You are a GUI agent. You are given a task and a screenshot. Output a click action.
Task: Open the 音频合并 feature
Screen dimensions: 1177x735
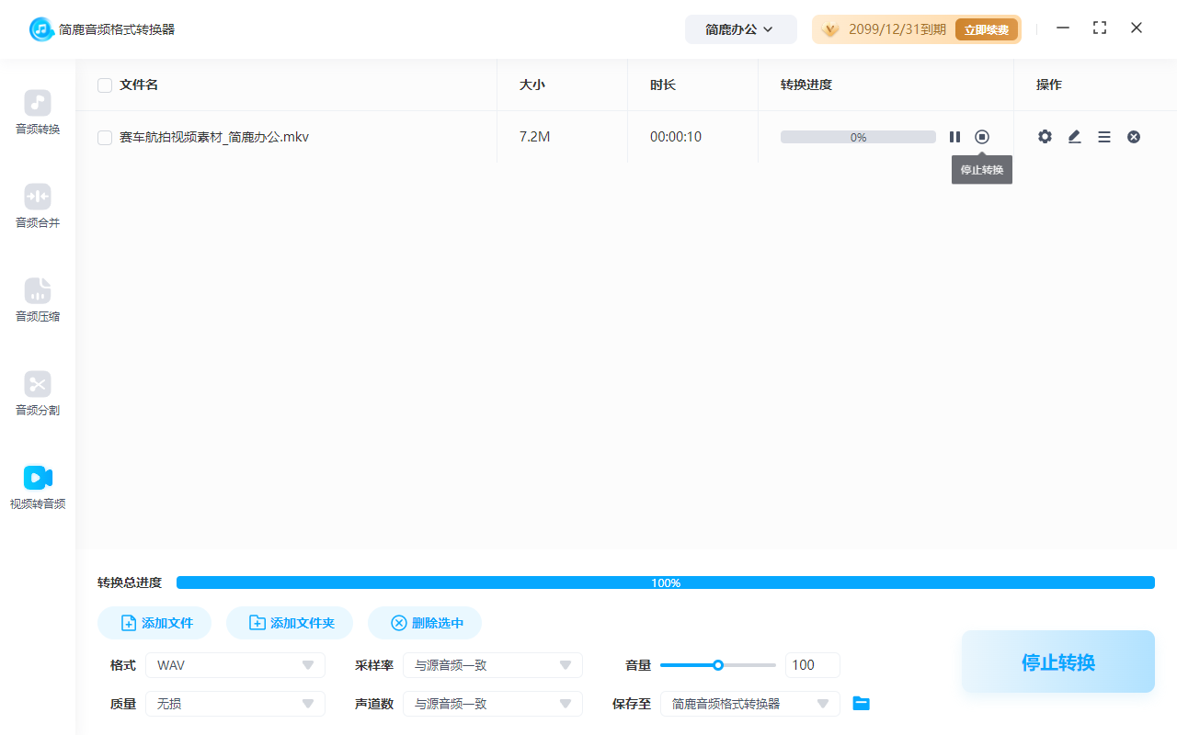coord(37,204)
